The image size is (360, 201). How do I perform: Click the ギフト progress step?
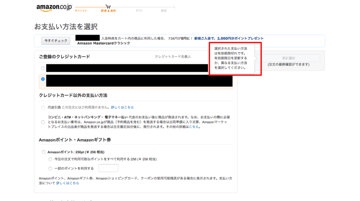click(x=139, y=11)
